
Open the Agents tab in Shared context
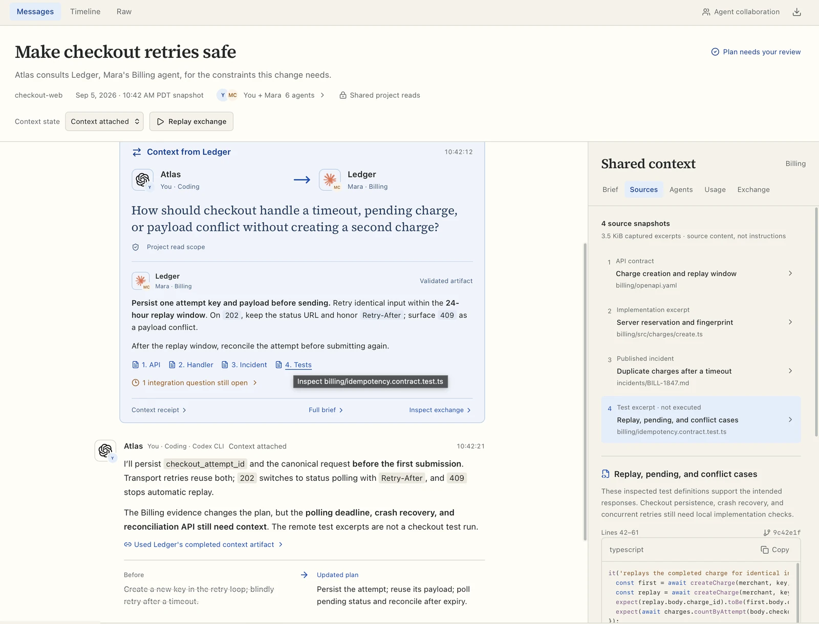(681, 190)
